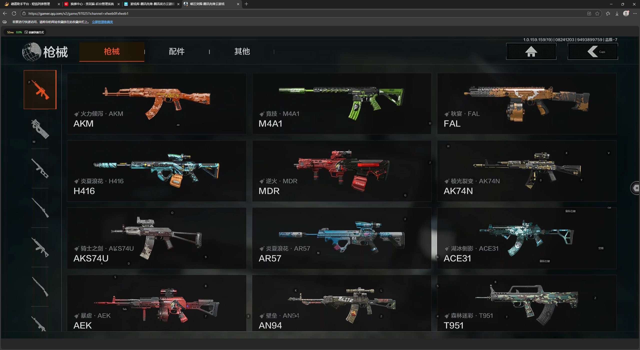Screen dimensions: 640x350
Task: Choose the sixth weapon category in sidebar
Action: point(40,287)
